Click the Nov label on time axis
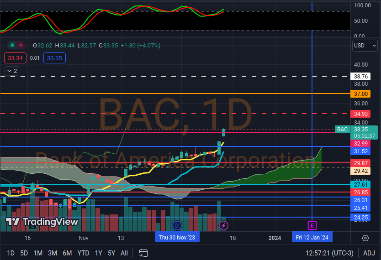This screenshot has width=381, height=260. click(x=83, y=238)
